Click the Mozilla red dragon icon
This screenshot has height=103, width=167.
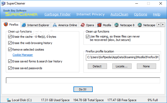pos(99,25)
